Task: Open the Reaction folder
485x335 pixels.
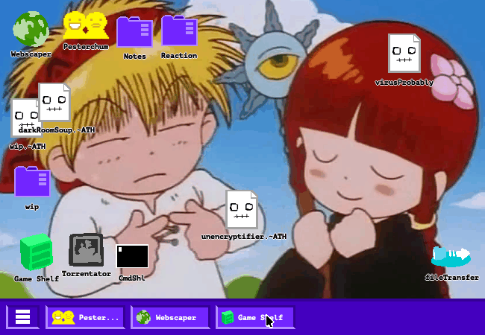Action: pos(179,31)
